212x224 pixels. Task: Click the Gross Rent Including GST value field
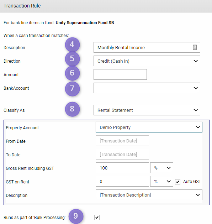122,168
